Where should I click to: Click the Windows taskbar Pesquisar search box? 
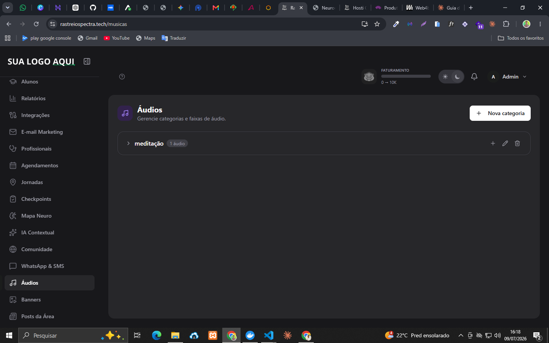coord(73,335)
